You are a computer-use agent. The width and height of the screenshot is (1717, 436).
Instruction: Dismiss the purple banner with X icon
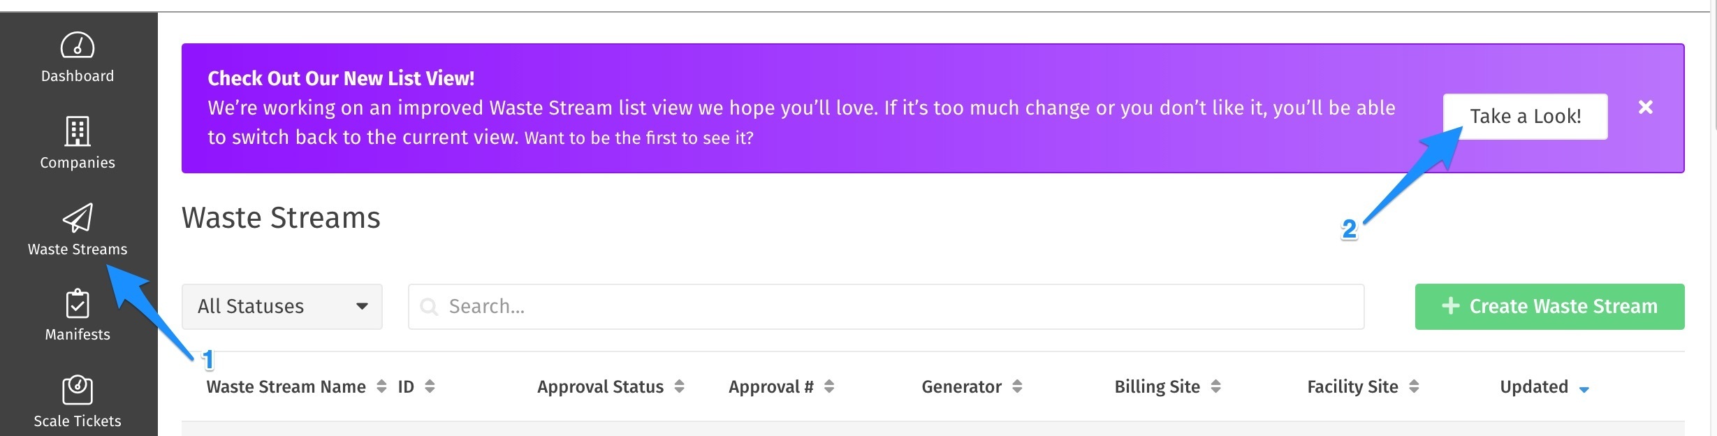point(1646,107)
